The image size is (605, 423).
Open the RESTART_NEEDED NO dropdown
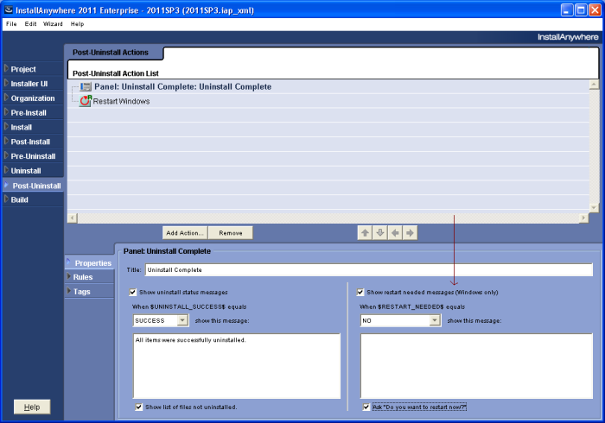tap(400, 320)
